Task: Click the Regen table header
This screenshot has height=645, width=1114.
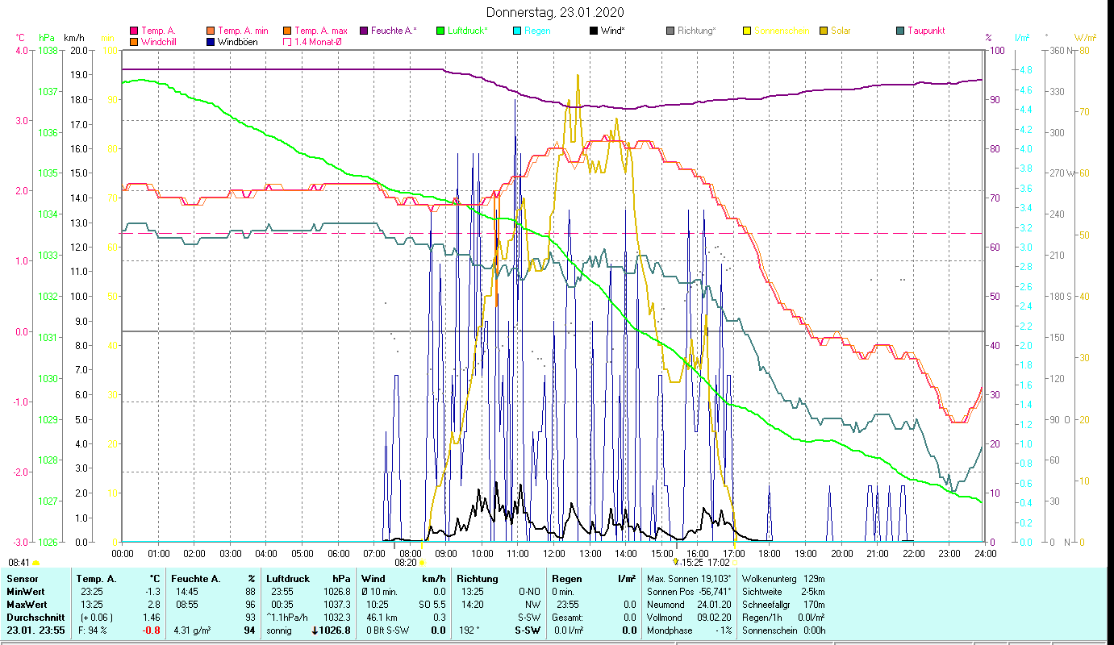Action: coord(567,579)
